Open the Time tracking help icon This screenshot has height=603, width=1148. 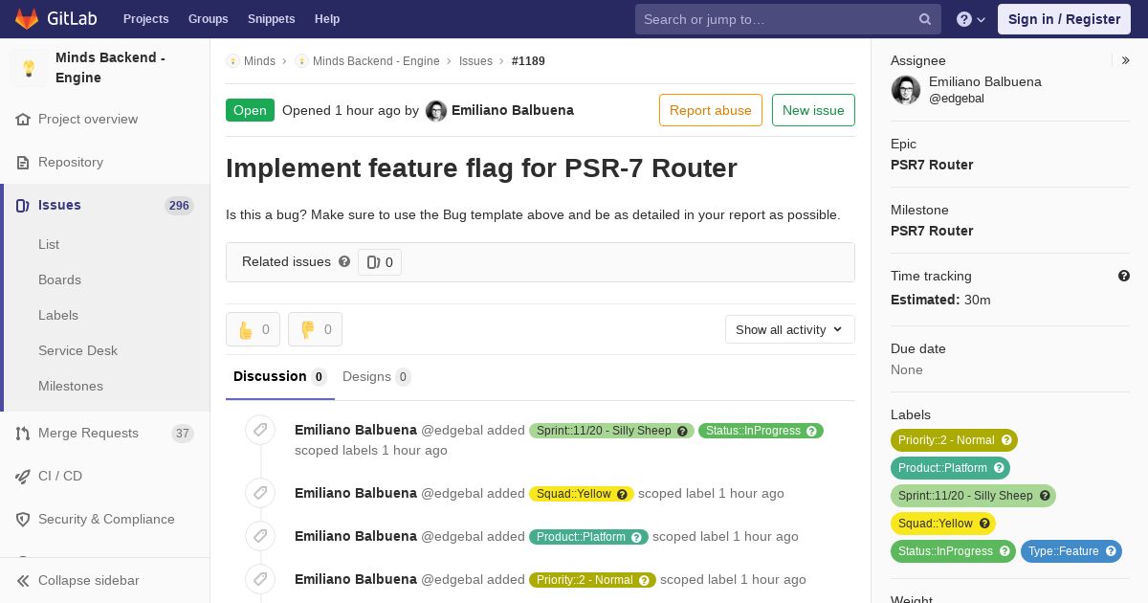[x=1124, y=276]
